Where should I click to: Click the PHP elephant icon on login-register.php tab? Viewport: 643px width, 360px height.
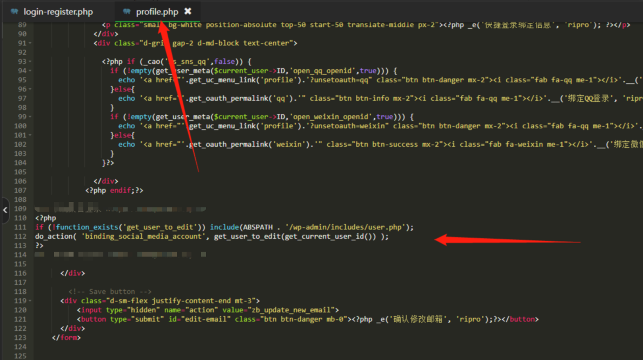coord(14,11)
